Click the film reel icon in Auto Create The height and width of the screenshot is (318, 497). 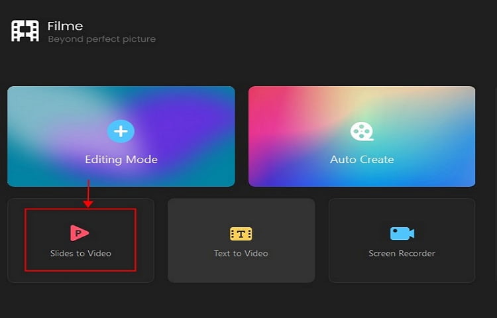(362, 131)
